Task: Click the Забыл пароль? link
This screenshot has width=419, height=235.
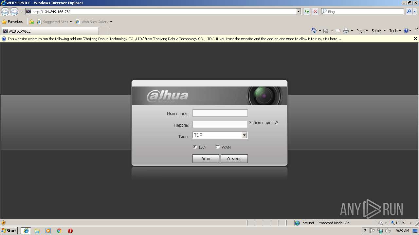Action: tap(264, 123)
